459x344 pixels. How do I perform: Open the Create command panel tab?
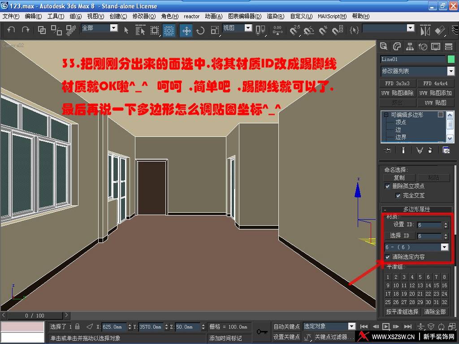coord(384,46)
